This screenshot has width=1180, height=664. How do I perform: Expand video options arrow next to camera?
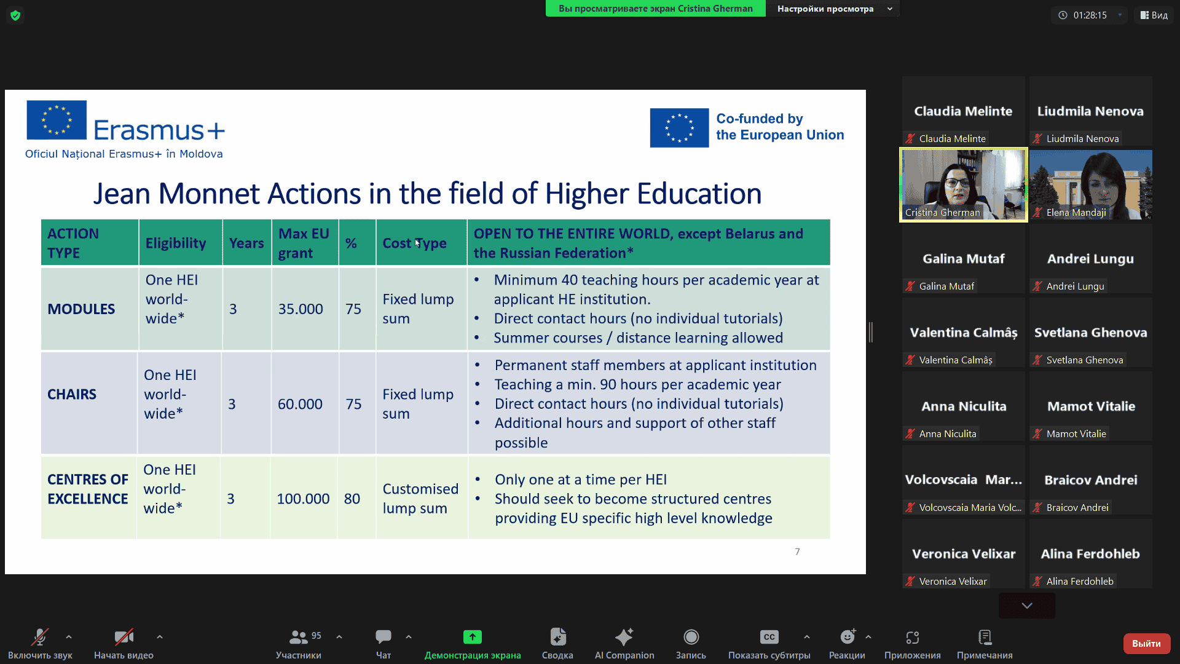click(160, 637)
